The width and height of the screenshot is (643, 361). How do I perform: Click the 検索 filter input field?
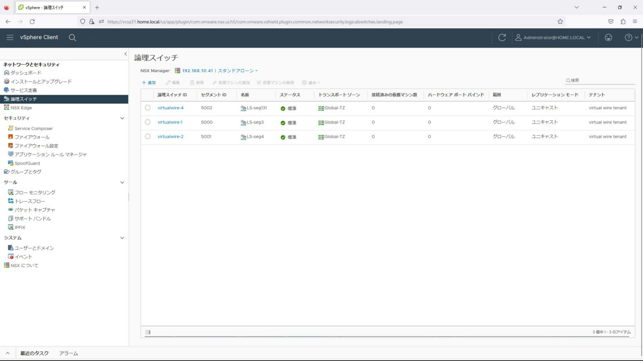(600, 80)
